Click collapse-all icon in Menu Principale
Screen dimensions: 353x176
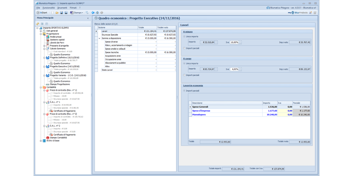[47, 24]
